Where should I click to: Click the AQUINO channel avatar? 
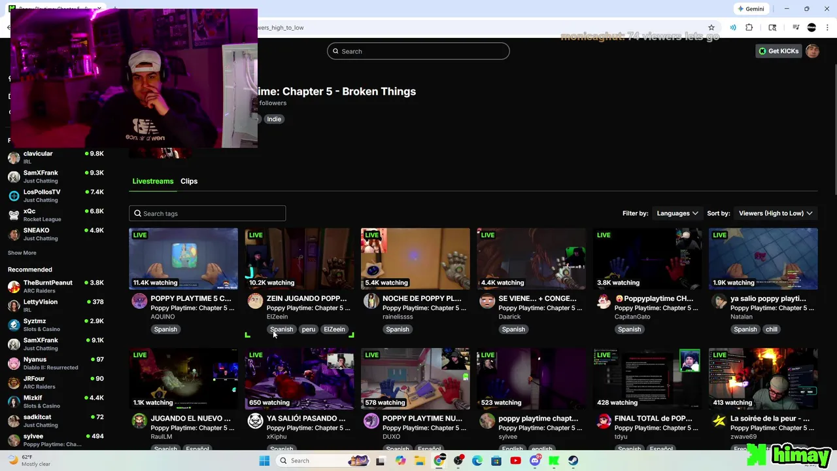point(139,301)
